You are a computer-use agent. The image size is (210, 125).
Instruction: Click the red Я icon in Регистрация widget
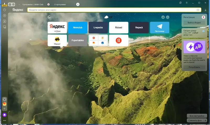tap(203, 17)
